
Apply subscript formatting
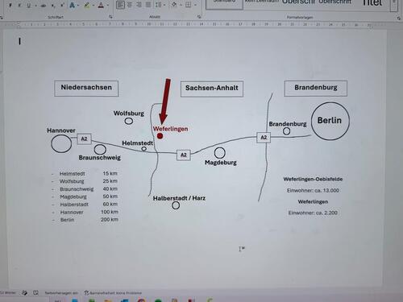pyautogui.click(x=53, y=6)
